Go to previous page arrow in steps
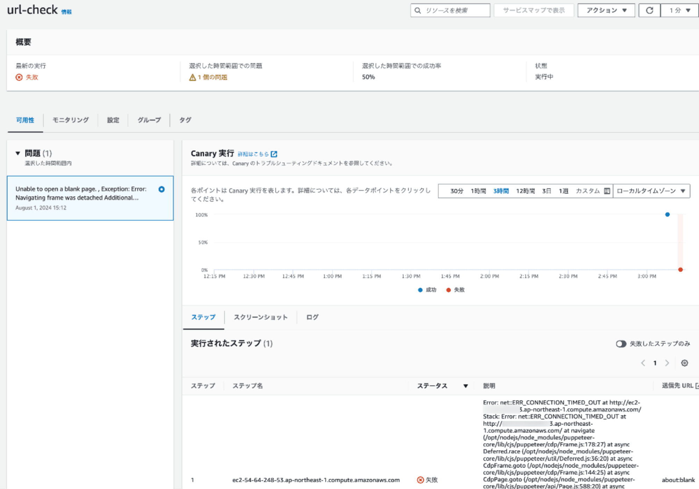This screenshot has width=699, height=489. tap(643, 363)
